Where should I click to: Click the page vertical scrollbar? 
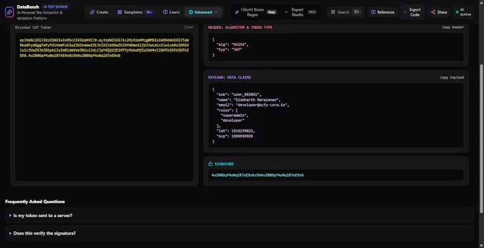coord(482,138)
